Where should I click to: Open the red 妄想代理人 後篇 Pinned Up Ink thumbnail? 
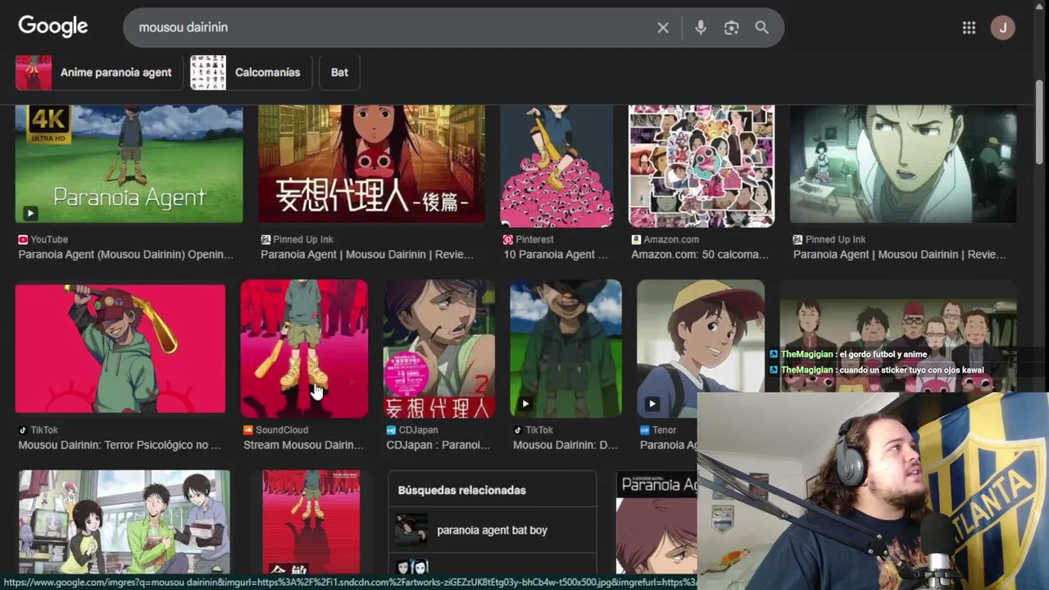(x=371, y=164)
